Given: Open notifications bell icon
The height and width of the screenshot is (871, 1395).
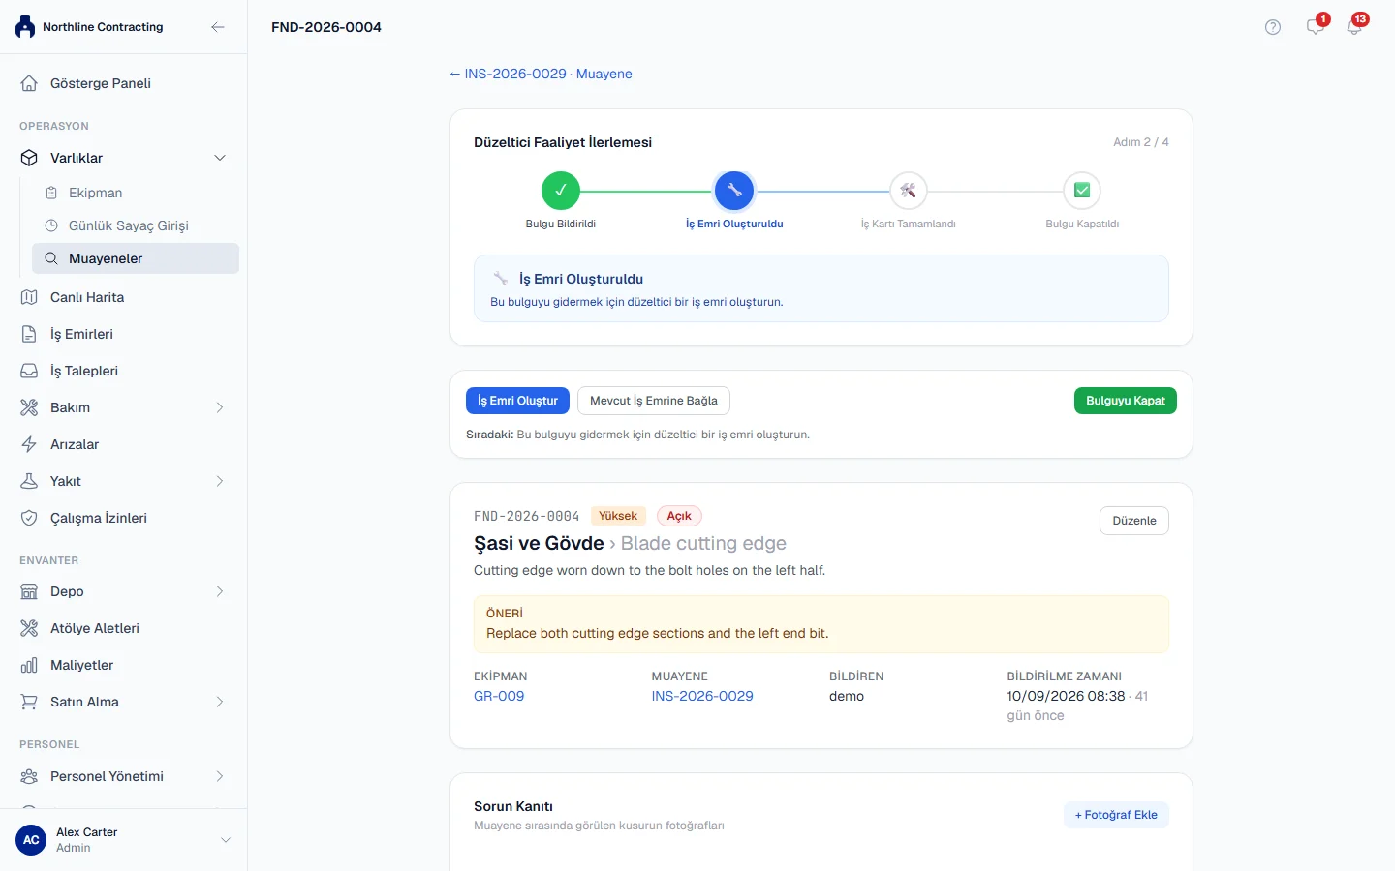Looking at the screenshot, I should tap(1354, 27).
